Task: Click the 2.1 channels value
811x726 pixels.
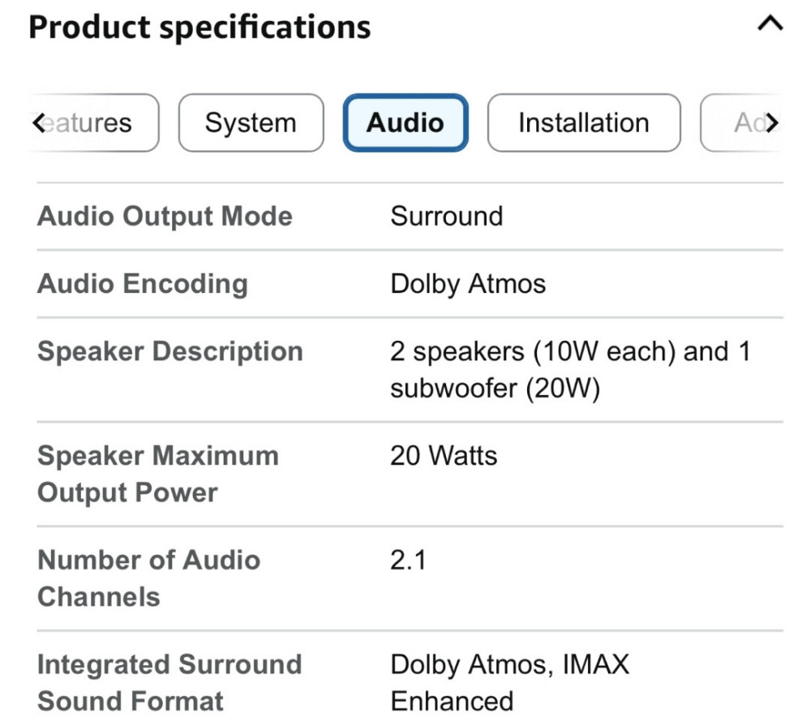Action: coord(408,561)
